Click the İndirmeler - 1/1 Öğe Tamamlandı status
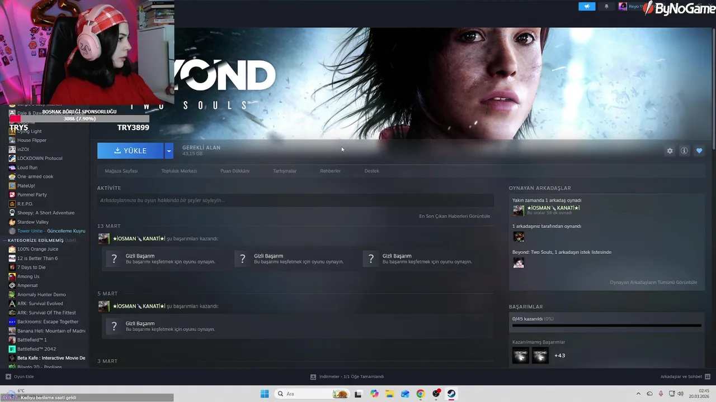The width and height of the screenshot is (716, 402). pos(351,377)
